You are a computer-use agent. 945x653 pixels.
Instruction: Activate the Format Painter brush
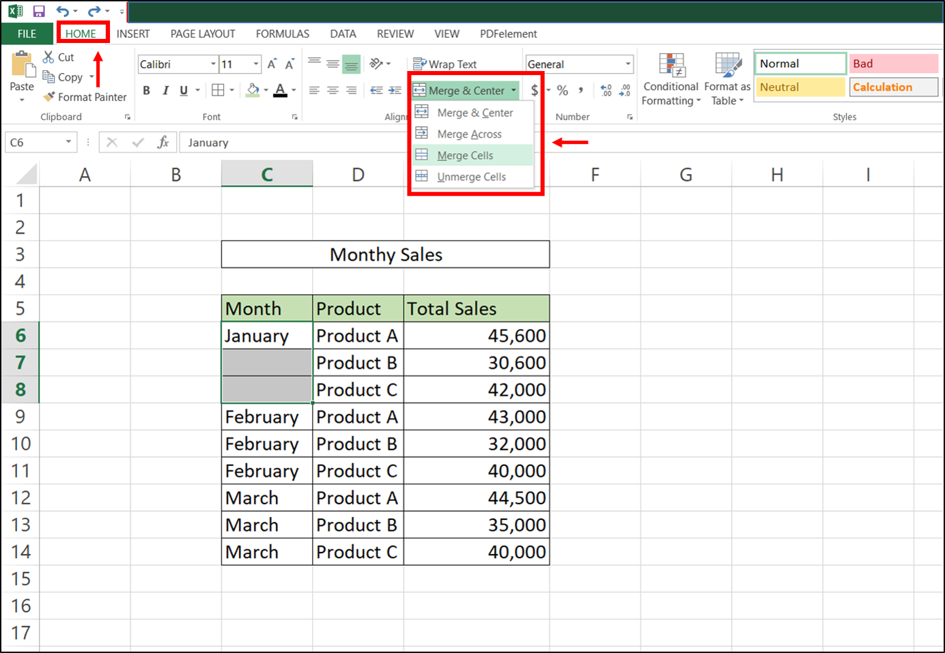click(85, 97)
